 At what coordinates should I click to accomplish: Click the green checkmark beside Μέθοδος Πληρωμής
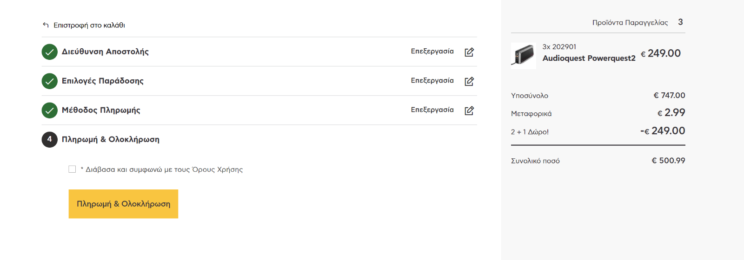click(x=50, y=110)
